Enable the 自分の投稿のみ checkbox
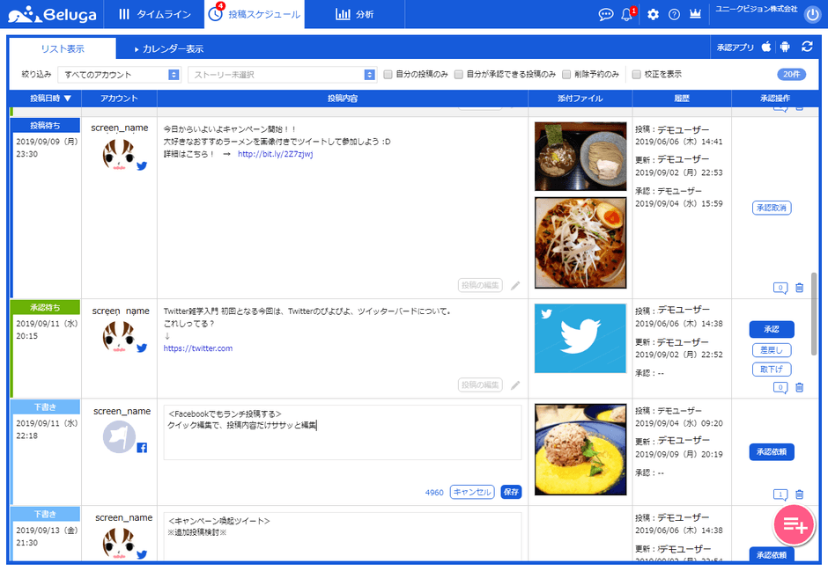This screenshot has width=828, height=571. (x=388, y=74)
